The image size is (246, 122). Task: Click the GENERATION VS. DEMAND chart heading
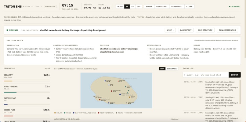pyautogui.click(x=67, y=119)
